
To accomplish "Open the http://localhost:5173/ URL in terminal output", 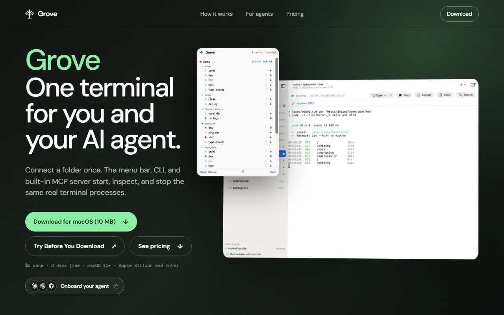I will (x=330, y=132).
